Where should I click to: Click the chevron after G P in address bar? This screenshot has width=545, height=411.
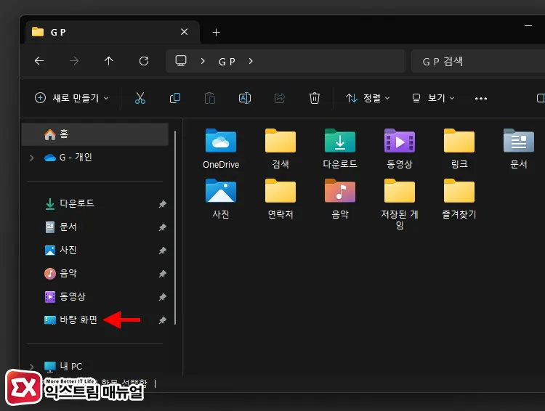(251, 61)
